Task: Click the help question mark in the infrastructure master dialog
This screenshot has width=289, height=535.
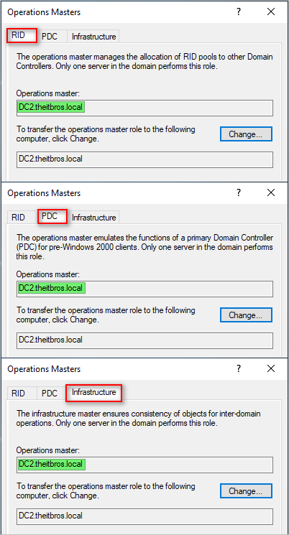Action: (x=239, y=369)
